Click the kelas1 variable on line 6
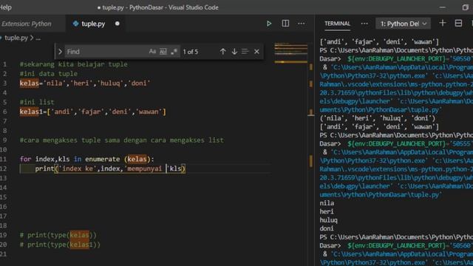The image size is (473, 266). (31, 112)
